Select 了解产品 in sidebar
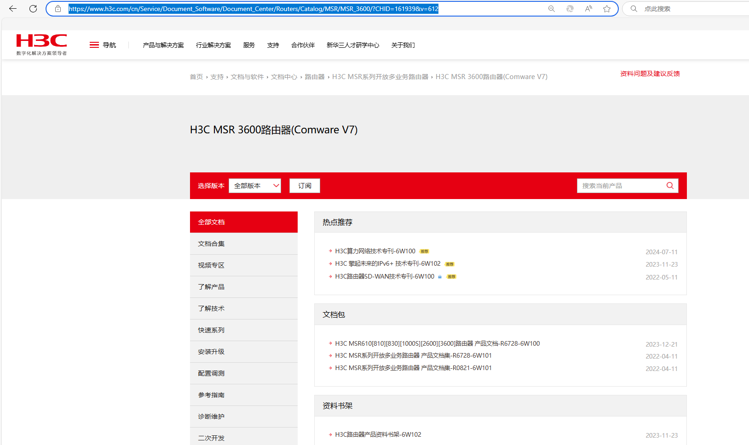Screen dimensions: 749x445 click(244, 287)
